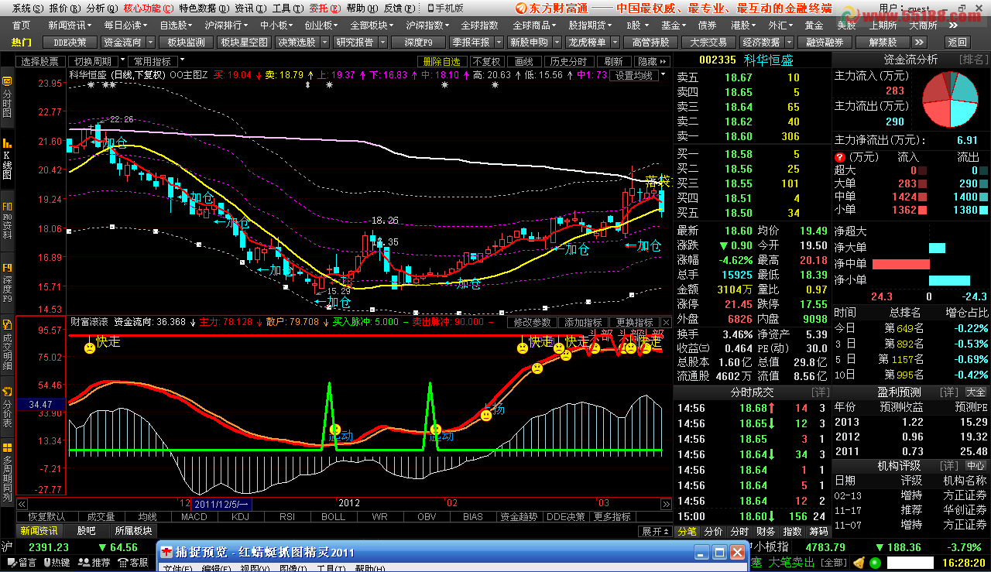This screenshot has width=991, height=572.
Task: Select the BOLL indicator tab
Action: click(333, 517)
